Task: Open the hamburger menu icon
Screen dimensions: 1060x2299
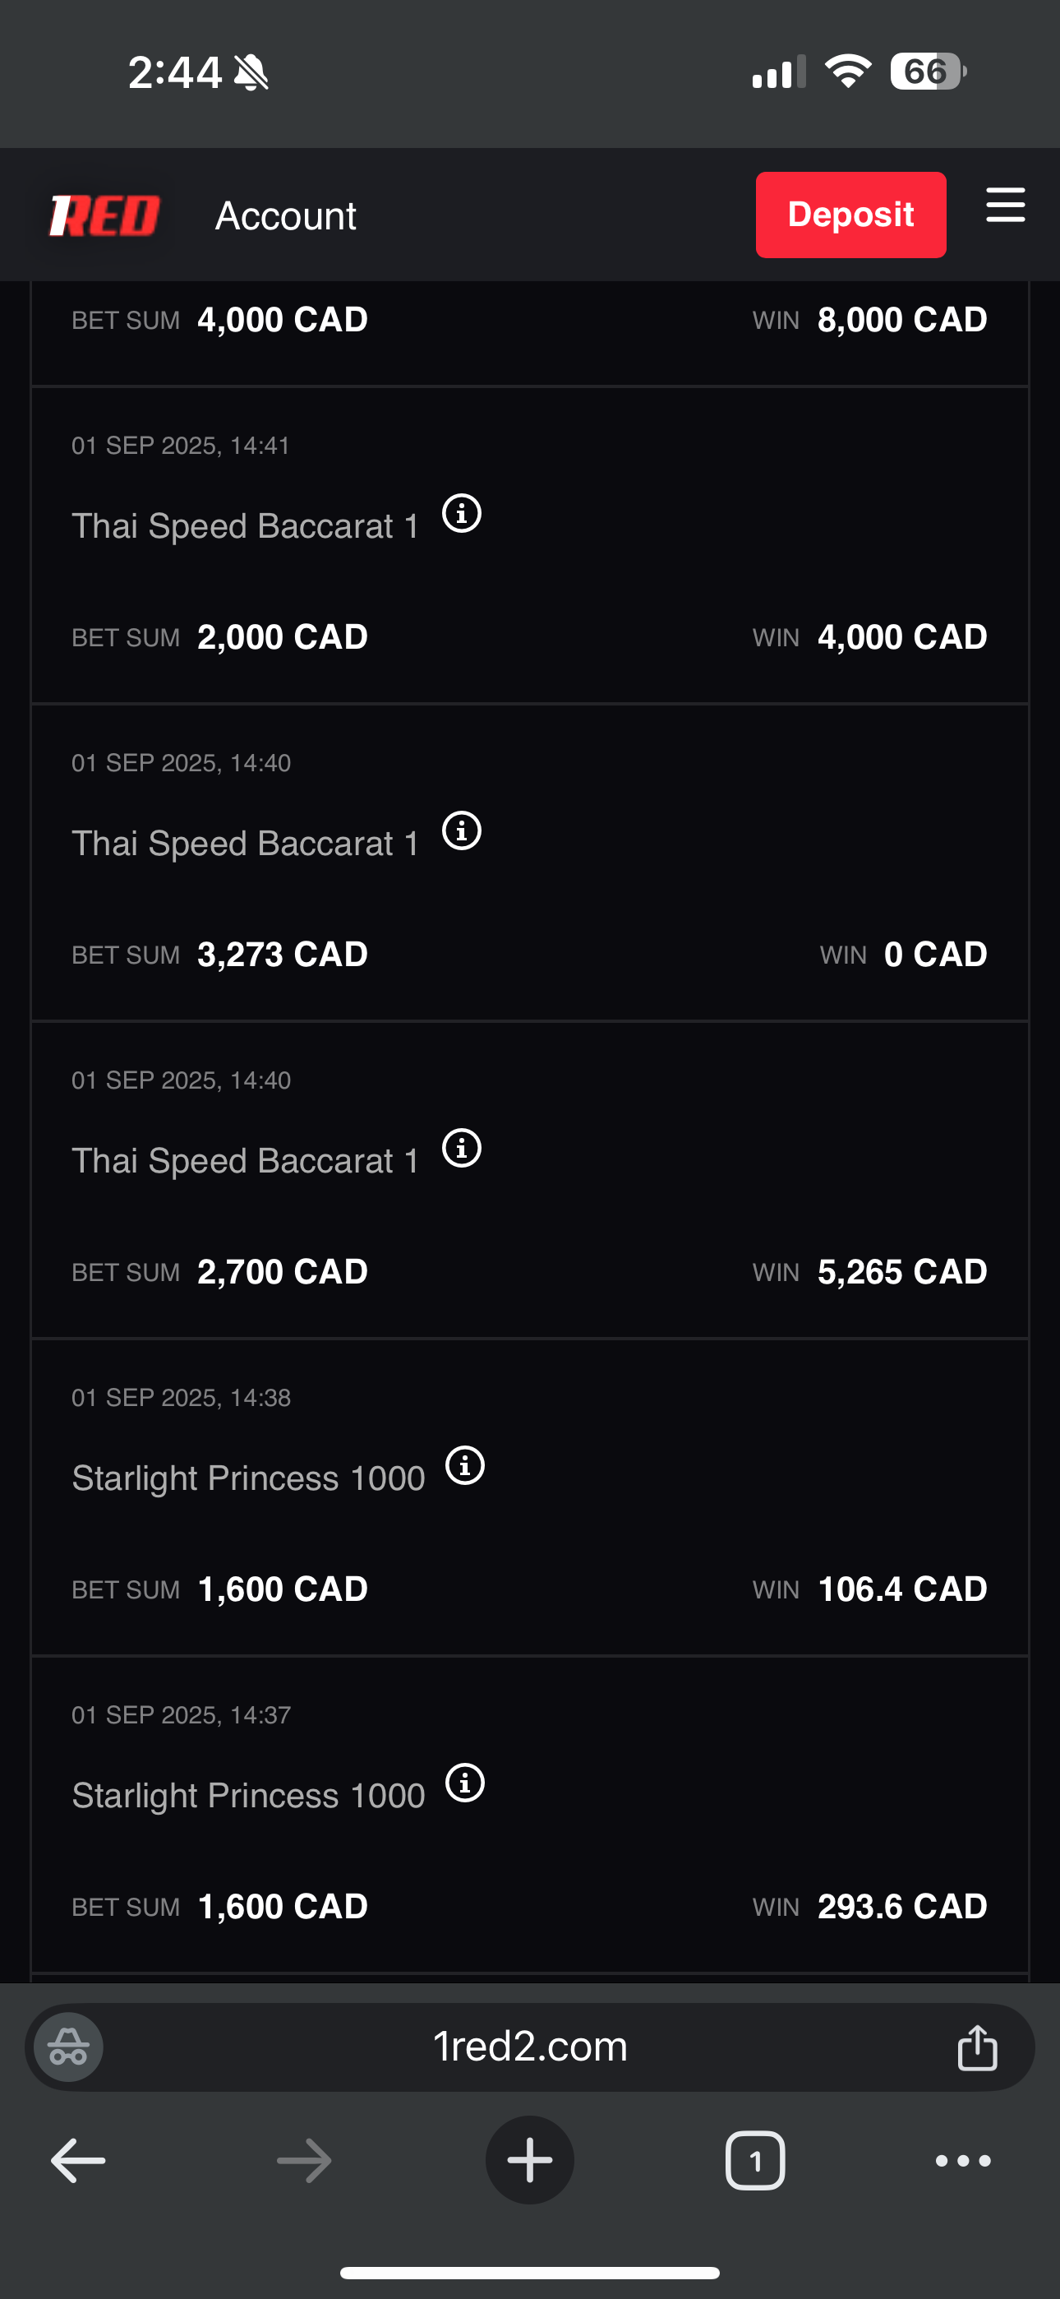Action: point(1005,206)
